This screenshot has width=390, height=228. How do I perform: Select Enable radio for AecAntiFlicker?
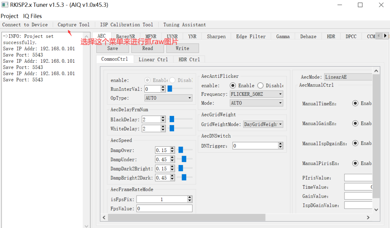[x=233, y=85]
